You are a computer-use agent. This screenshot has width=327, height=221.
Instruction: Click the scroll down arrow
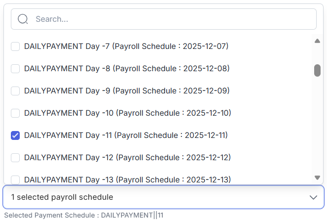(318, 177)
